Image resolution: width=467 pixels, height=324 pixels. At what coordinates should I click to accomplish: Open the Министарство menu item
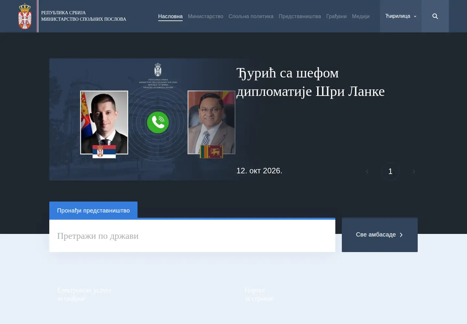click(x=206, y=16)
